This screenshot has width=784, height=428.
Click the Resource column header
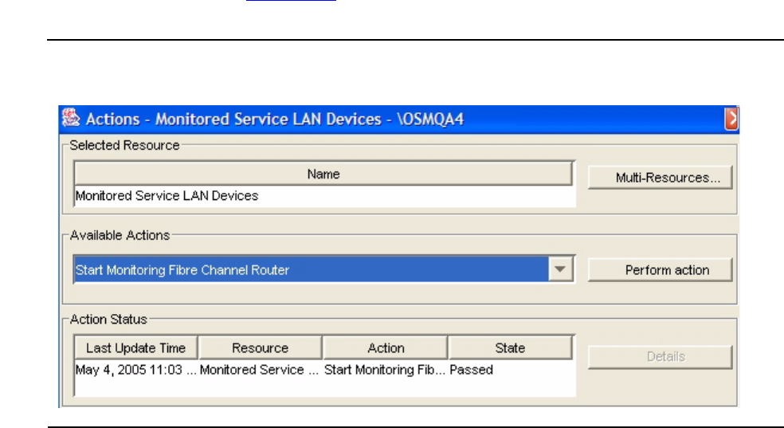pyautogui.click(x=260, y=348)
